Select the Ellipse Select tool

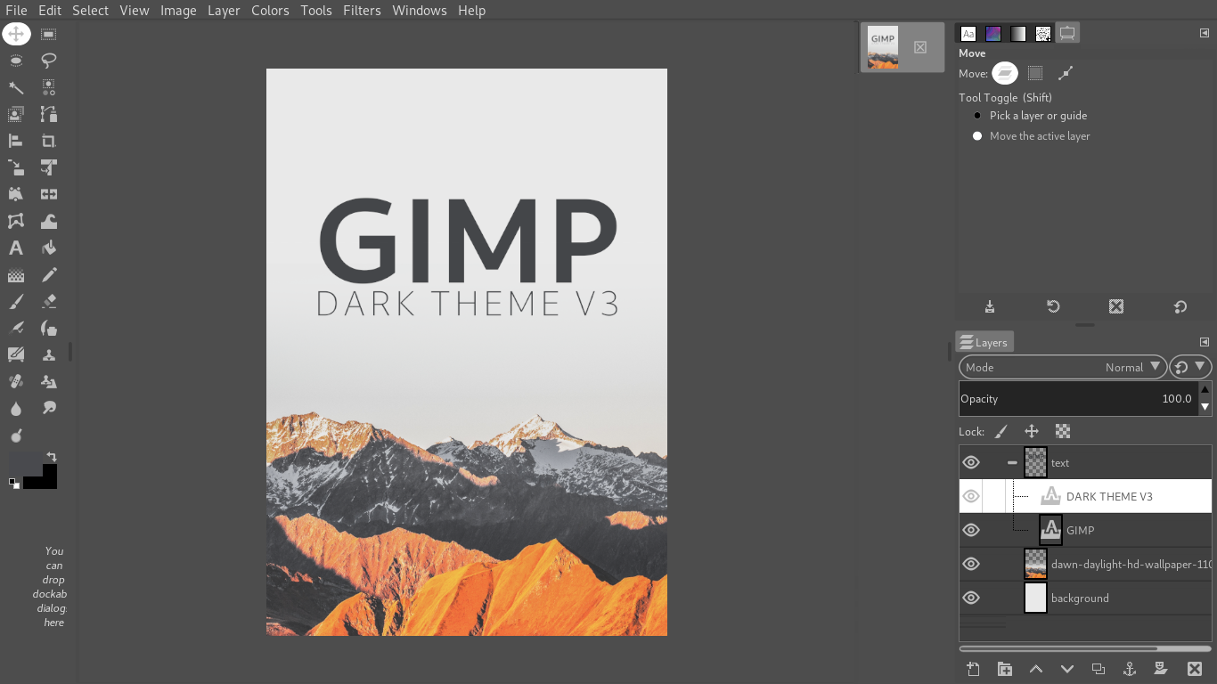pyautogui.click(x=16, y=61)
